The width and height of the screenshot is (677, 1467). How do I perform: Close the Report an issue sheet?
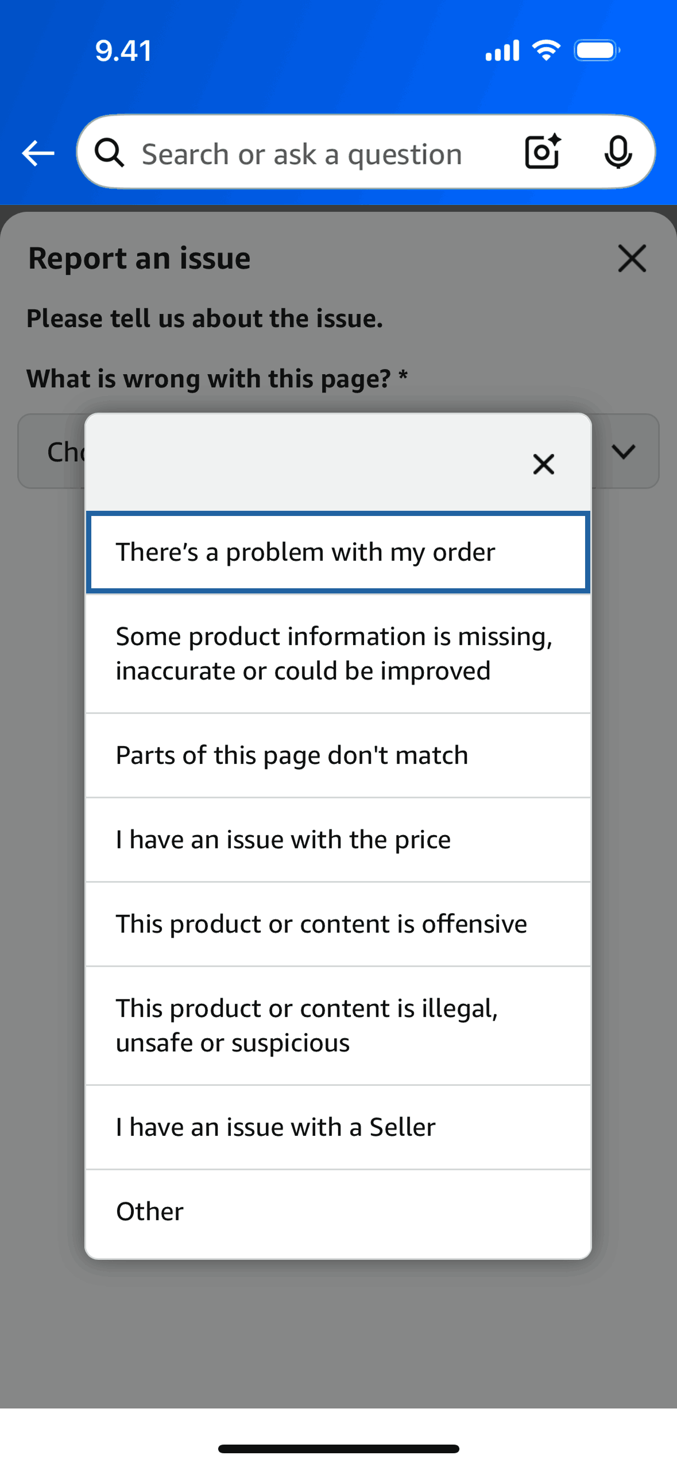632,258
